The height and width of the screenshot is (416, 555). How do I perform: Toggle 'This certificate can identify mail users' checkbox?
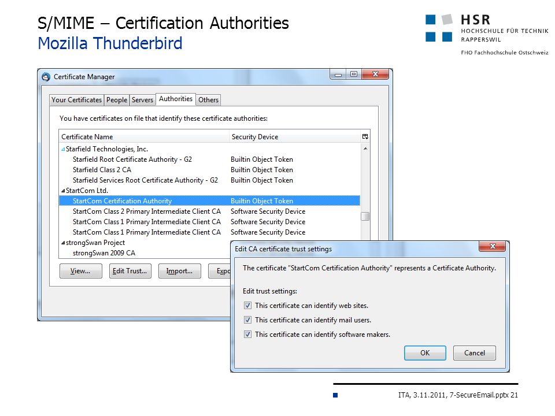click(248, 320)
